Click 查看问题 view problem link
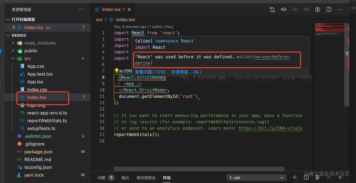 click(150, 72)
